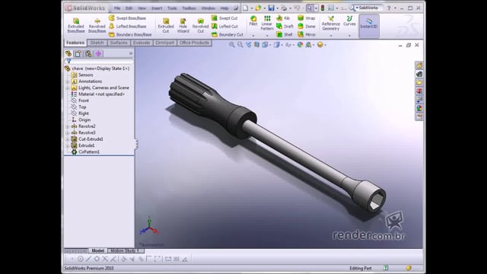Screen dimensions: 487x274
Task: Click Zoom to Fit in view toolbar
Action: (x=231, y=45)
